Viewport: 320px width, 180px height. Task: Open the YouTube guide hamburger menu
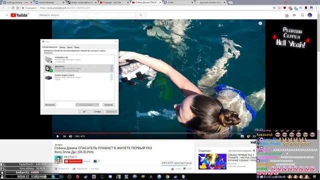(6, 15)
